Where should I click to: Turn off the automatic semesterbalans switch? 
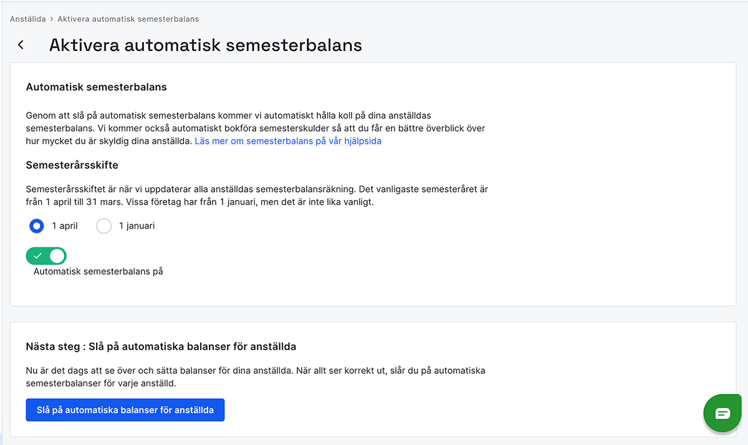46,256
